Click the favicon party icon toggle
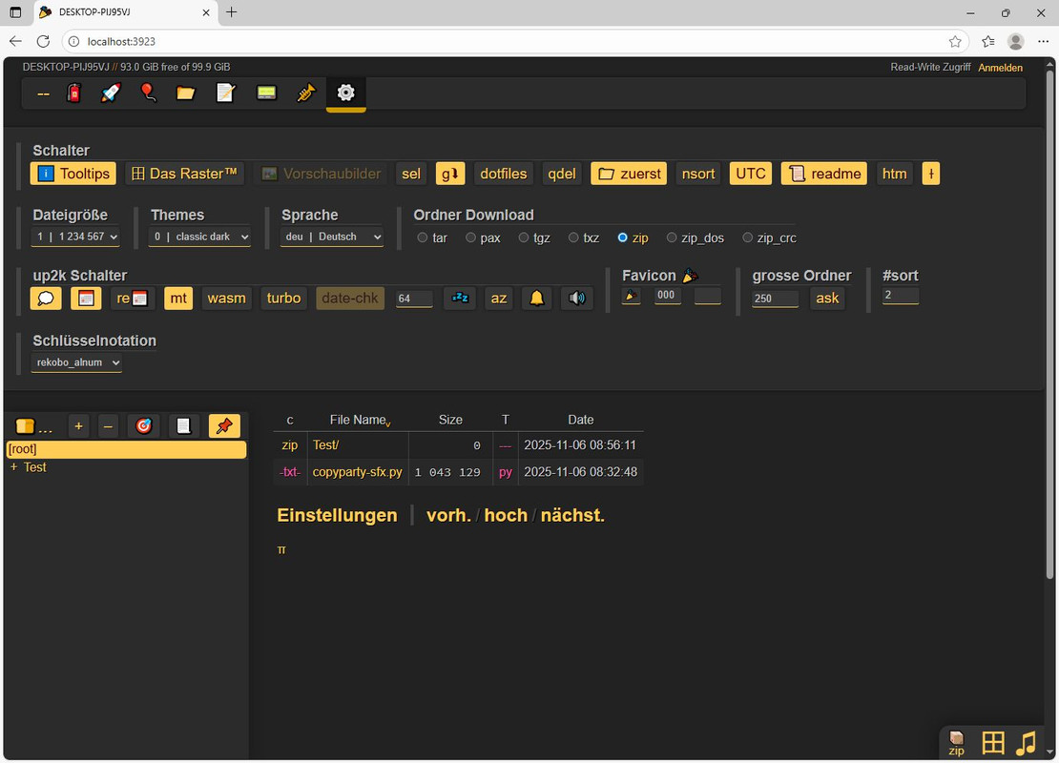Viewport: 1059px width, 763px height. coord(631,296)
